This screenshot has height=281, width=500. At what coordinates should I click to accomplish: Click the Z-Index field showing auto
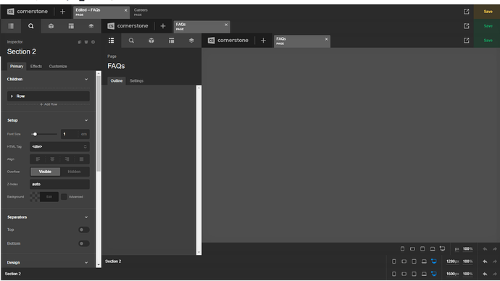tap(59, 184)
